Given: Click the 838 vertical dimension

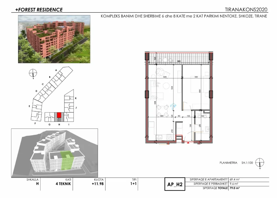Looking at the screenshot, I should click(155, 103).
